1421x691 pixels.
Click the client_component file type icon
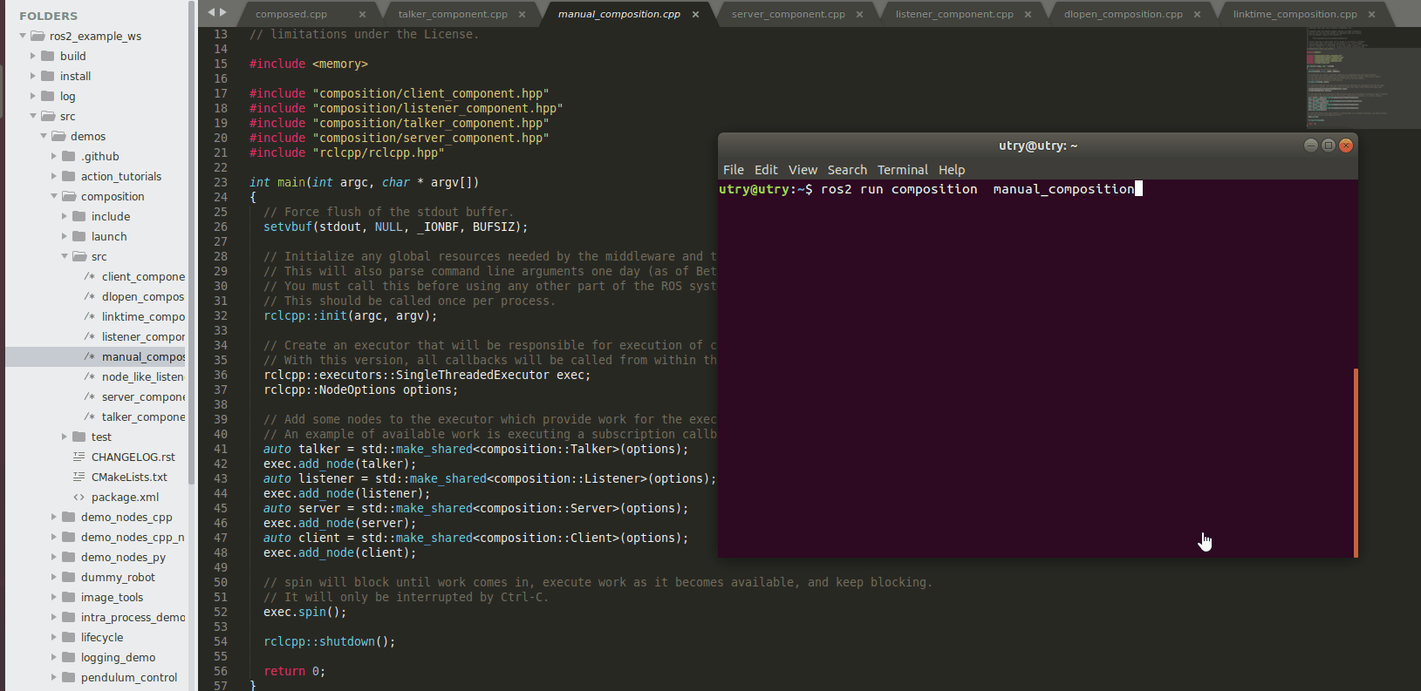click(90, 276)
